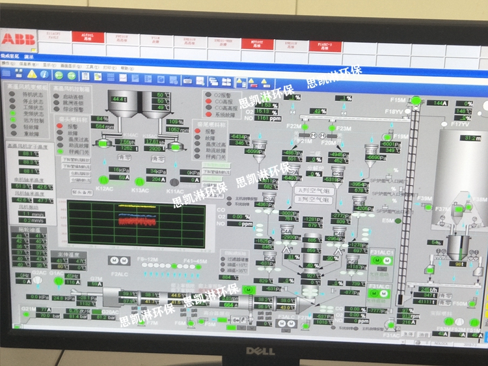Select the E5M dark green indicator
The width and height of the screenshot is (488, 366).
[x=398, y=221]
